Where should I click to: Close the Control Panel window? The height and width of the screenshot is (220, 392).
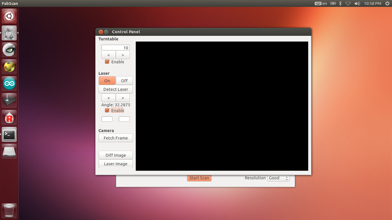coord(101,32)
